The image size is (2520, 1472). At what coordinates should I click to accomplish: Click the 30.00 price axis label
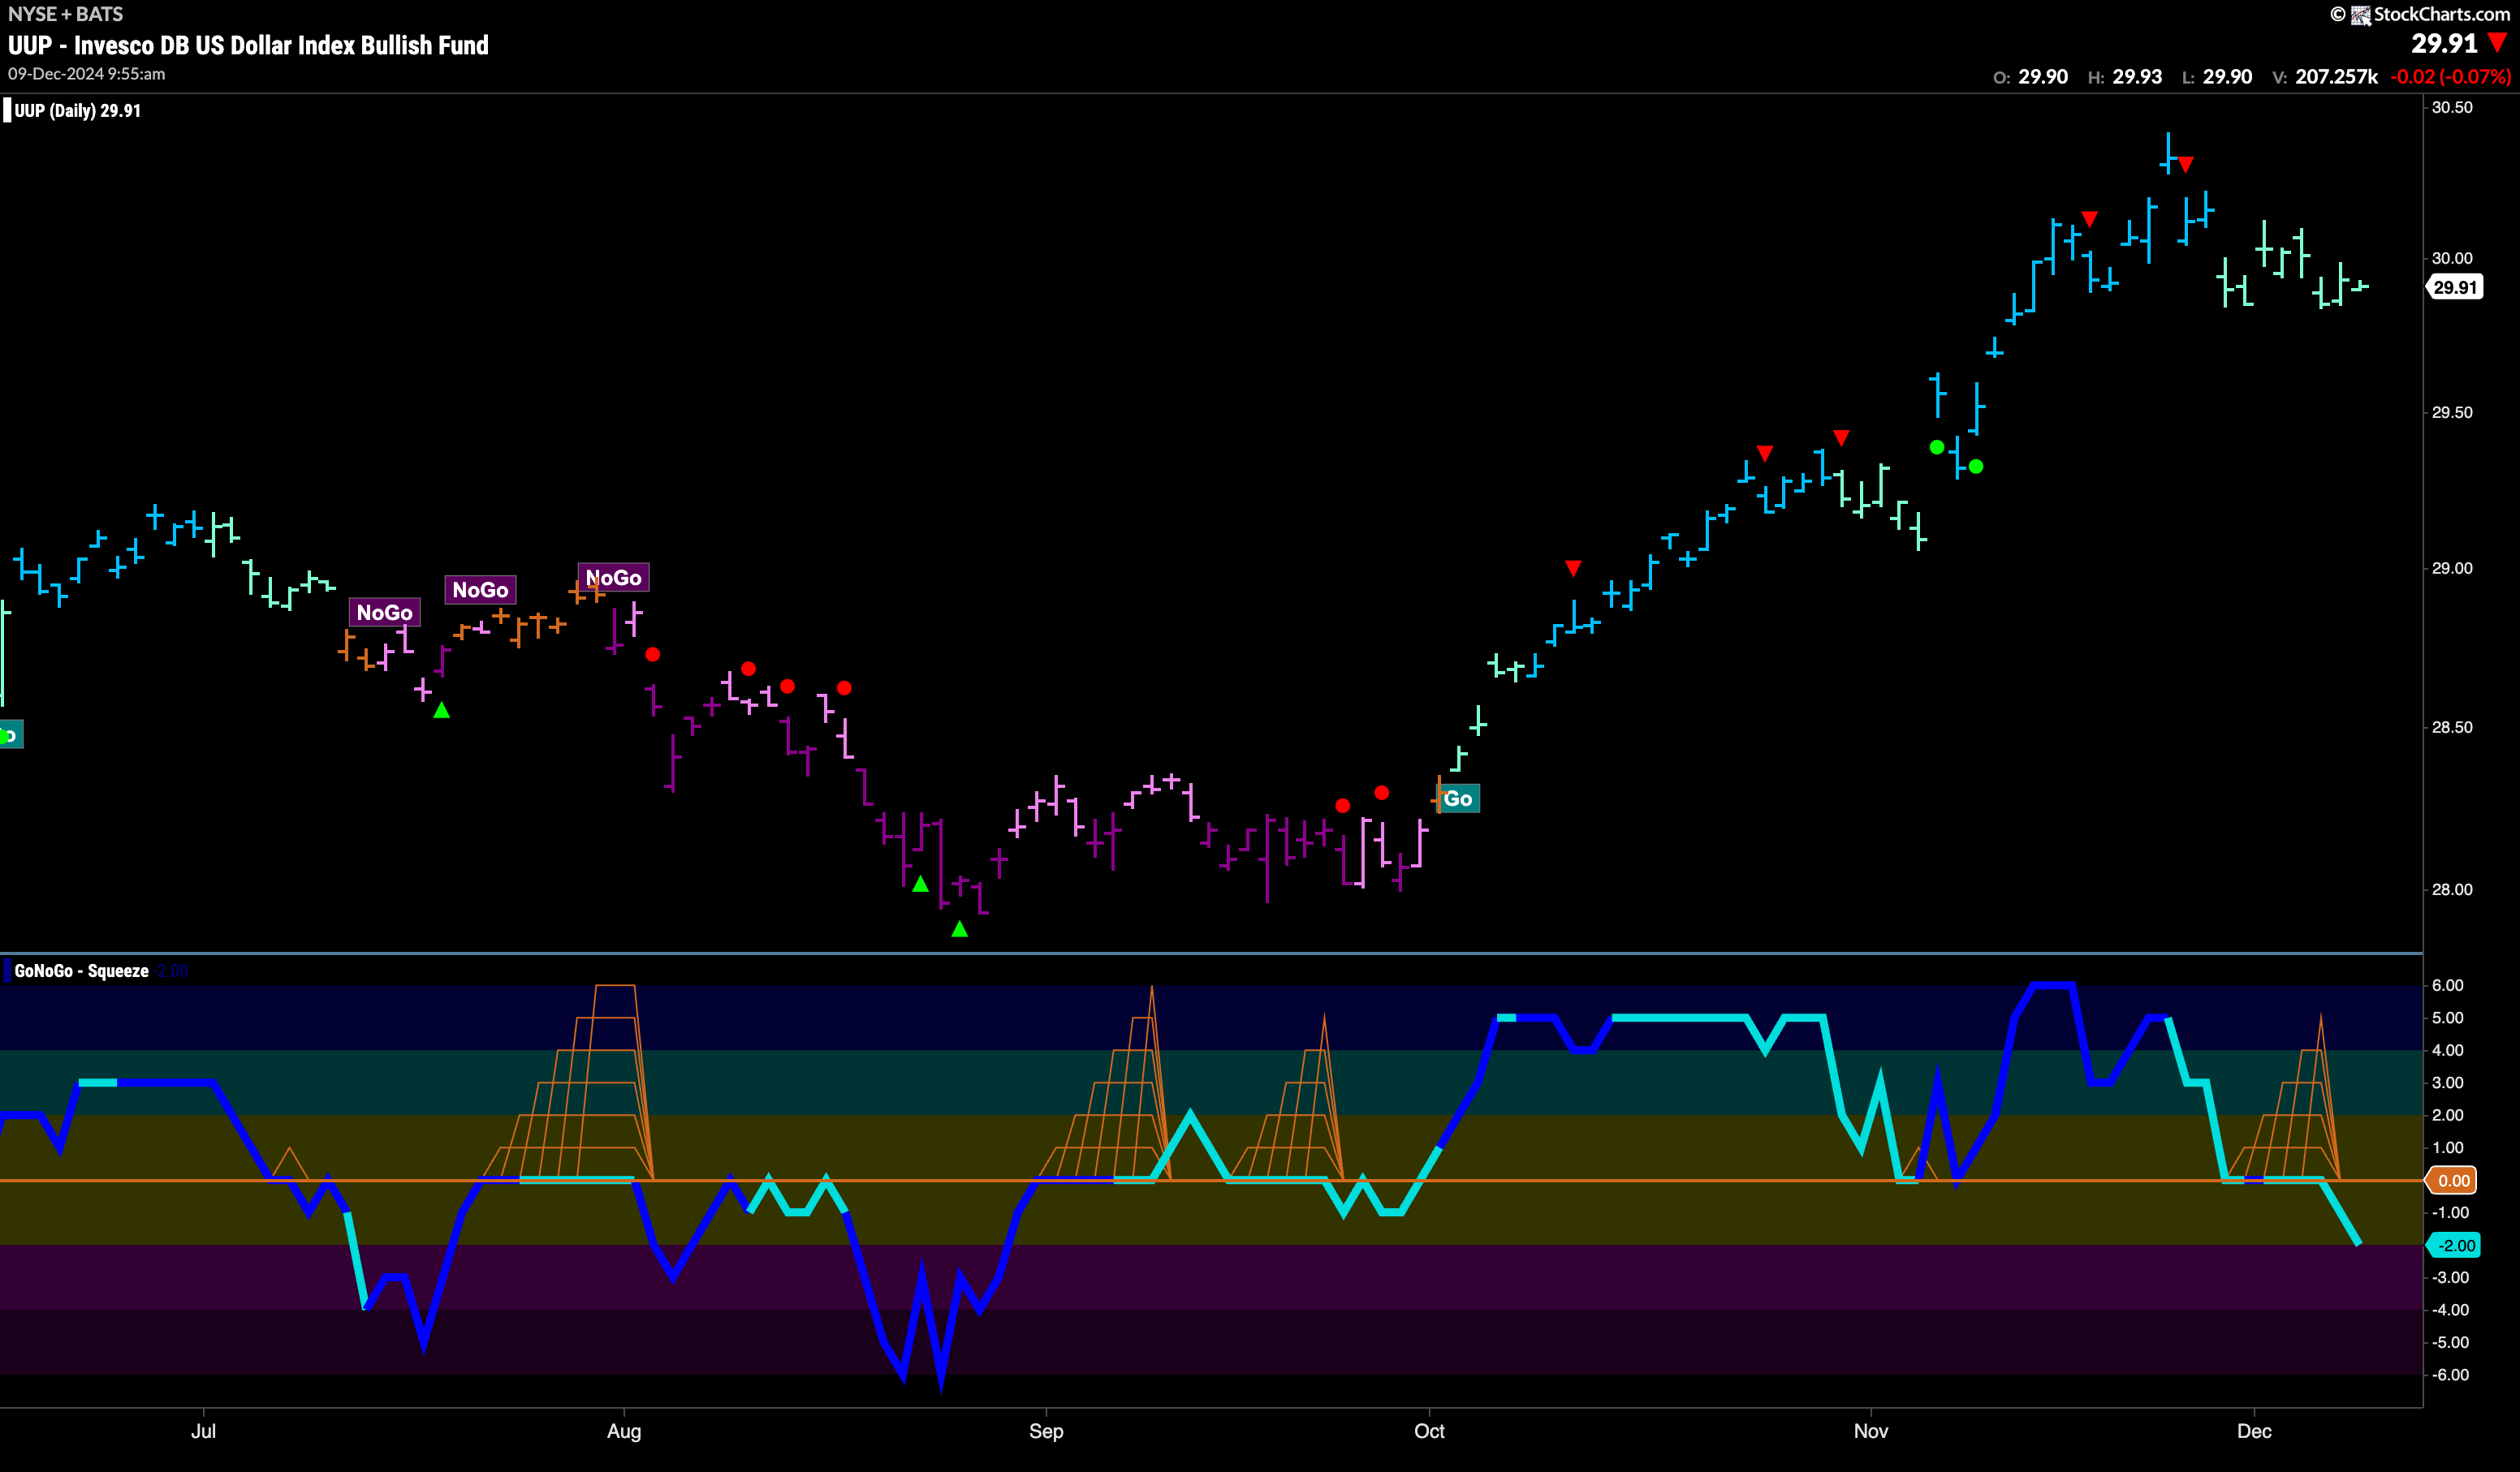(2452, 258)
